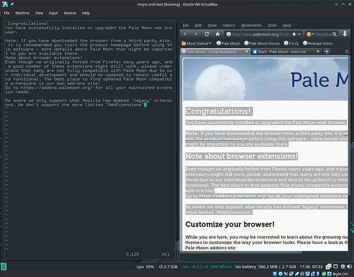Open the tab groups grid icon
The height and width of the screenshot is (277, 354).
(x=347, y=52)
